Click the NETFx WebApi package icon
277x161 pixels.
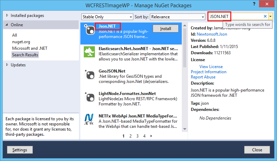[x=89, y=120]
